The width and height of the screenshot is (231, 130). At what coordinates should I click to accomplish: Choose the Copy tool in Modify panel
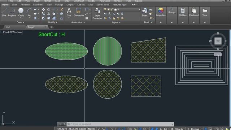(x=43, y=14)
